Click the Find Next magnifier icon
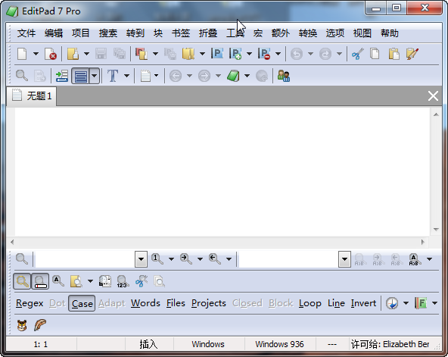 point(186,259)
